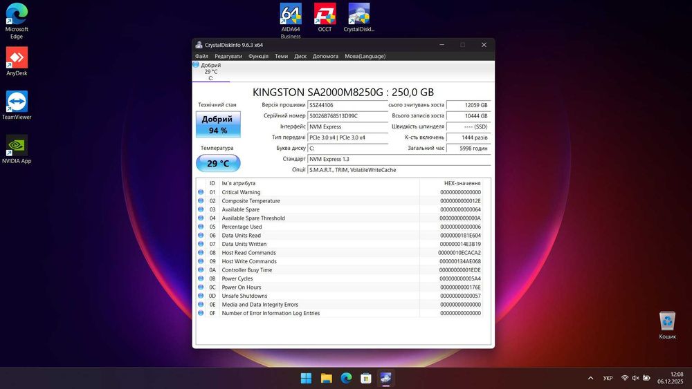Viewport: 692px width, 389px height.
Task: Open the Теми menu
Action: (x=281, y=57)
